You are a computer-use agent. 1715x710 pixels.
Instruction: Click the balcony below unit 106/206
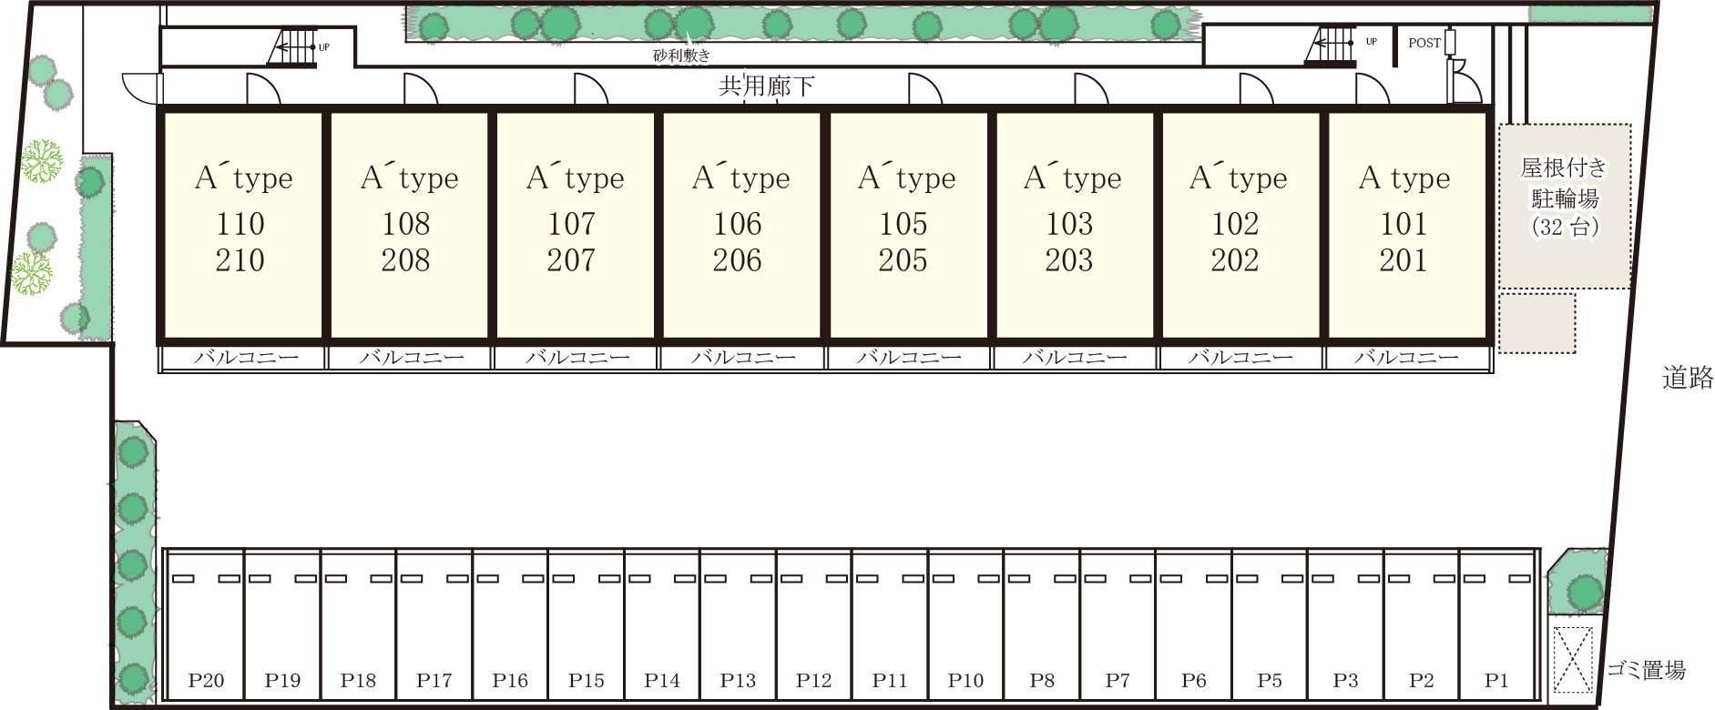click(x=742, y=358)
